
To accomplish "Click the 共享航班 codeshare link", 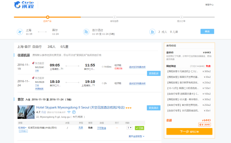I will tap(39, 89).
